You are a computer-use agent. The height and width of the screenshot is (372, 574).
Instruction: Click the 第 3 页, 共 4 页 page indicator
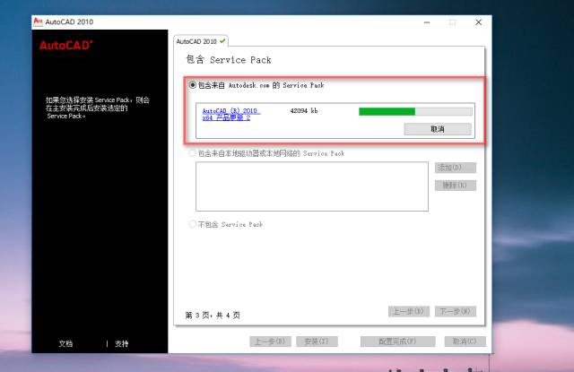coord(213,315)
